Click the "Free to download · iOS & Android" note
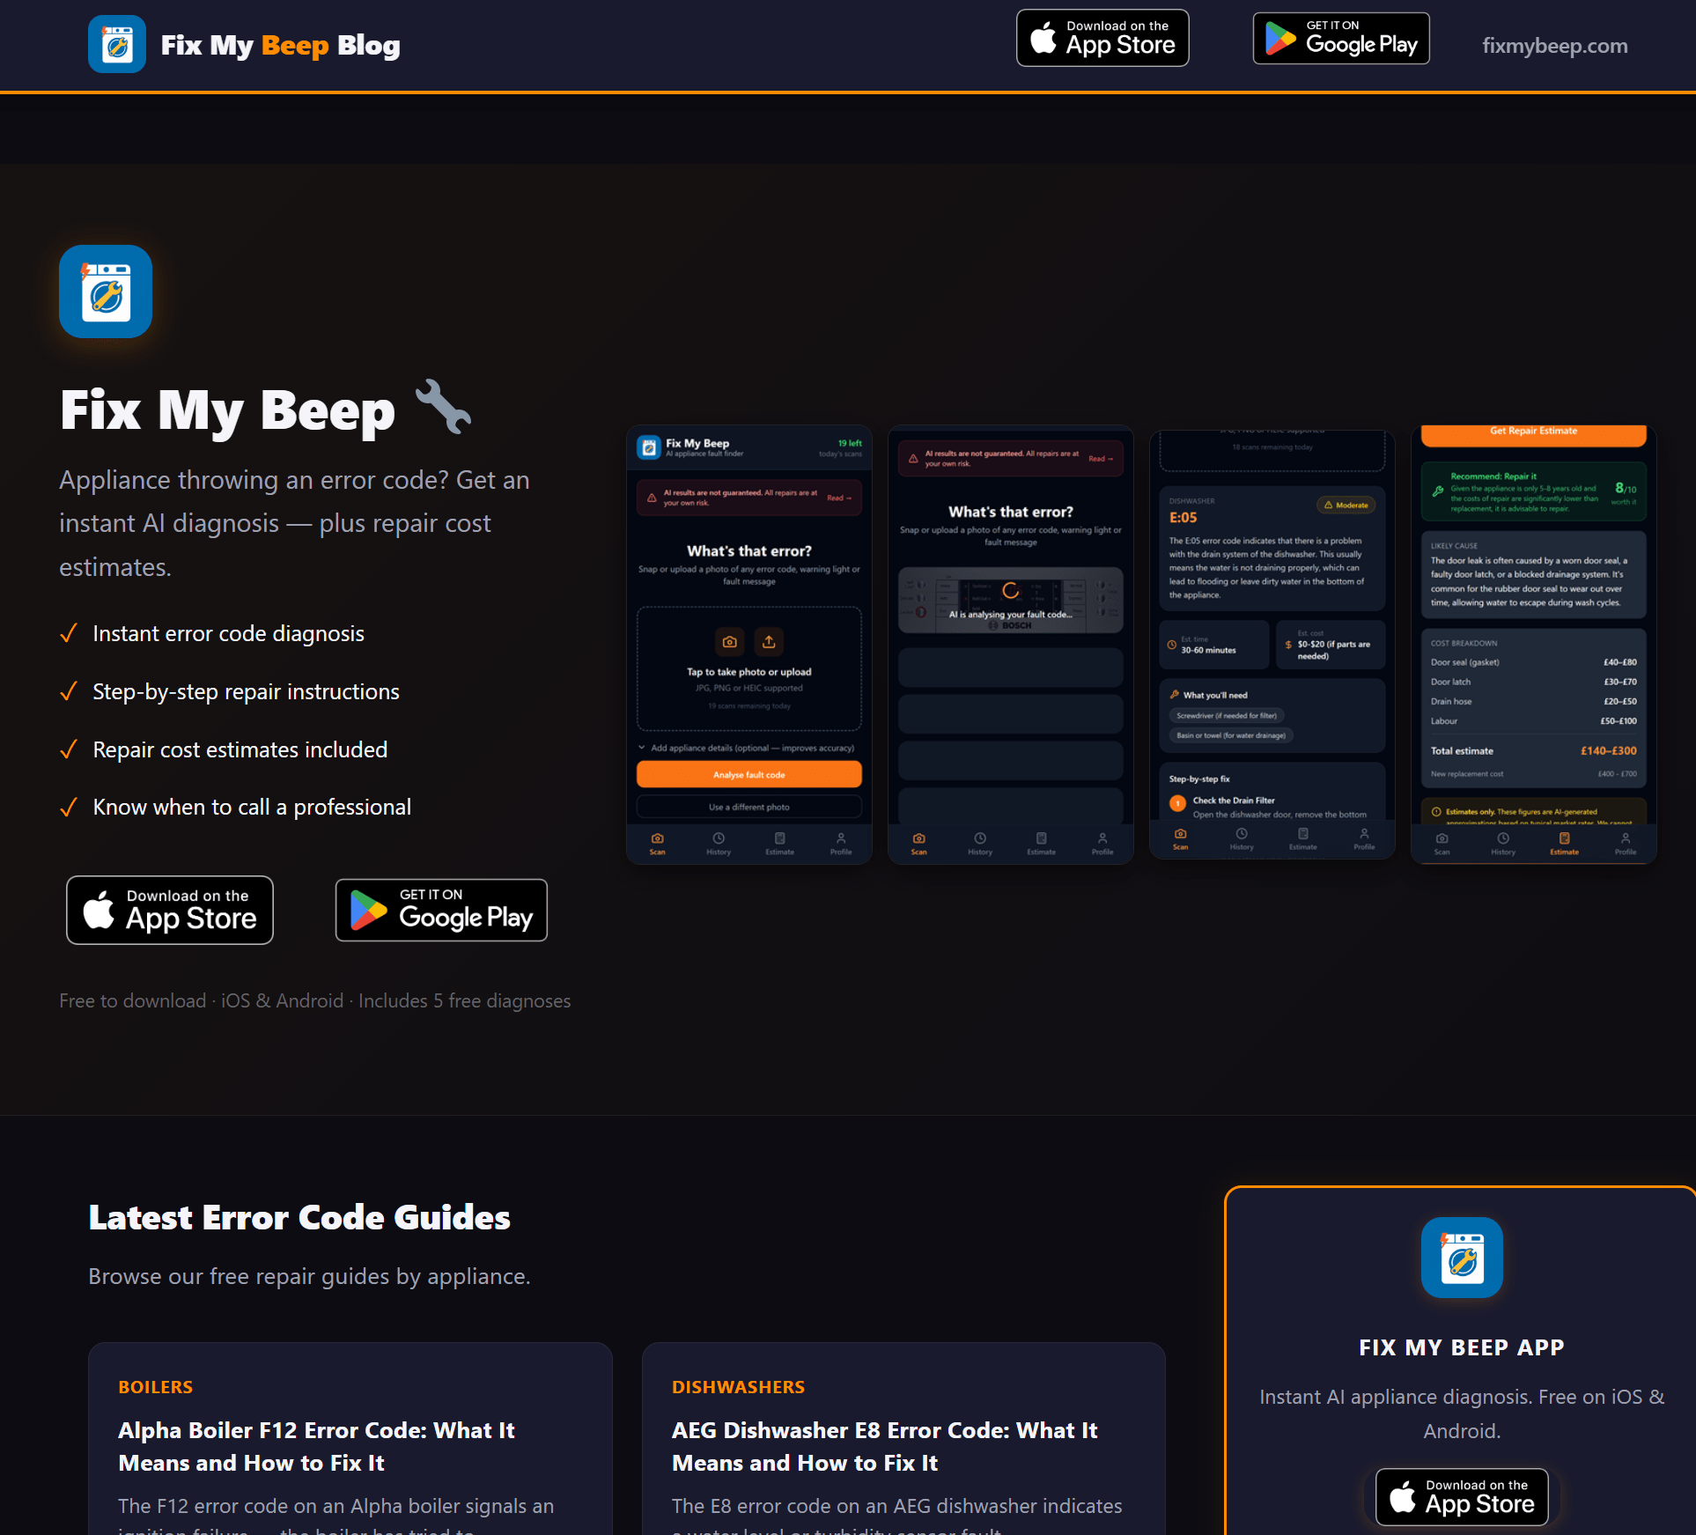This screenshot has width=1696, height=1535. [315, 1001]
